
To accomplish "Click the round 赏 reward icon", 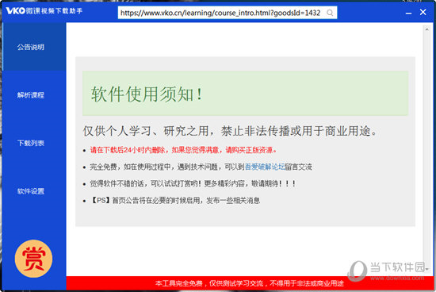I will (x=33, y=259).
